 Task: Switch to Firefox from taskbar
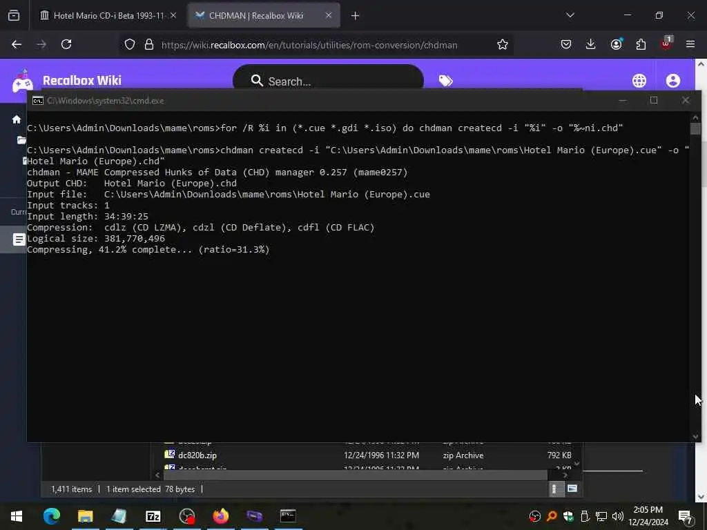click(x=220, y=516)
